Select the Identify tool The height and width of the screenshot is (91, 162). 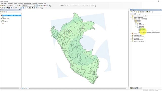point(24,8)
